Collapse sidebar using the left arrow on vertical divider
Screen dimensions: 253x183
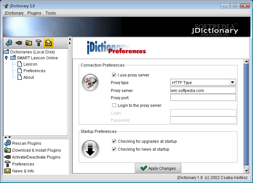coord(70,39)
